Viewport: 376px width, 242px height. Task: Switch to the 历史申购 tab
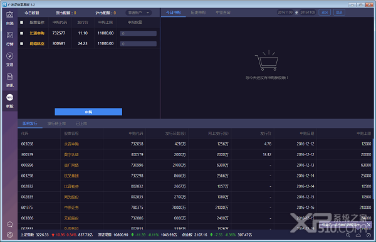click(198, 13)
